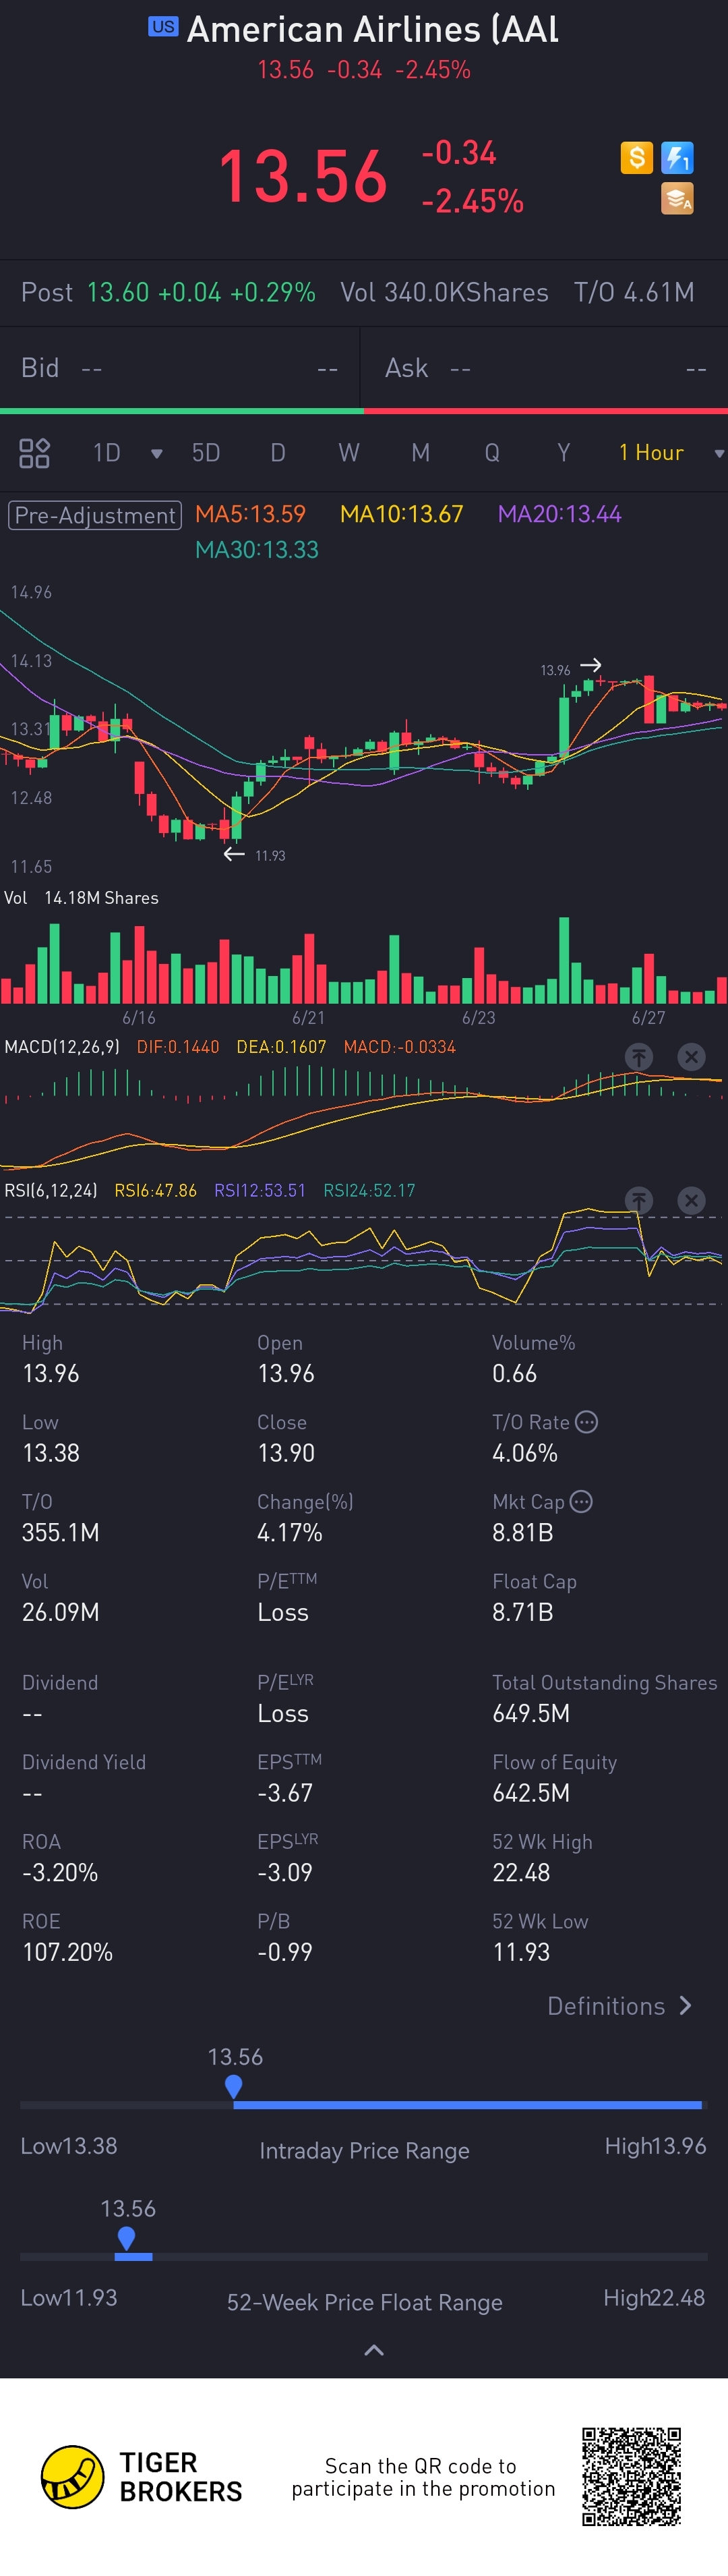Tap the 6/21 date axis label

(x=308, y=1017)
